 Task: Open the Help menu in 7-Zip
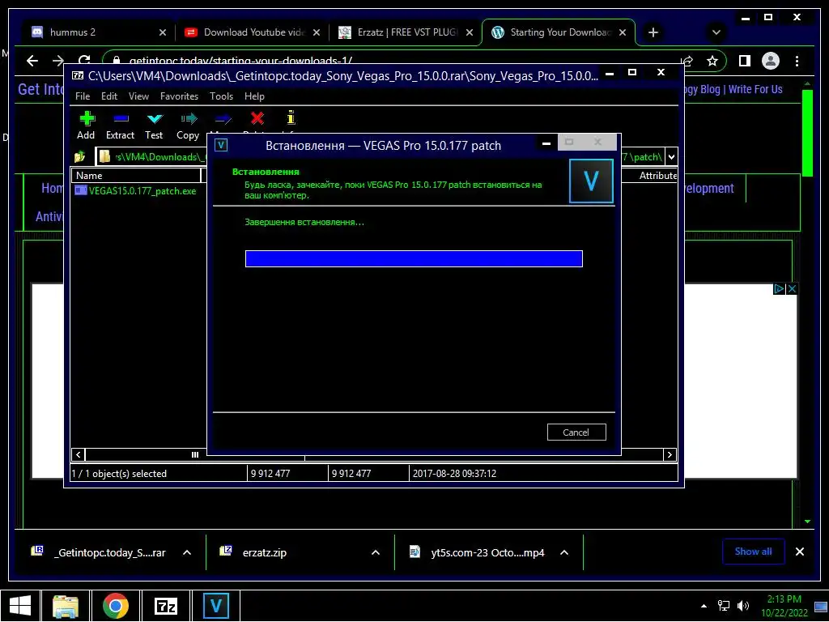[x=254, y=96]
